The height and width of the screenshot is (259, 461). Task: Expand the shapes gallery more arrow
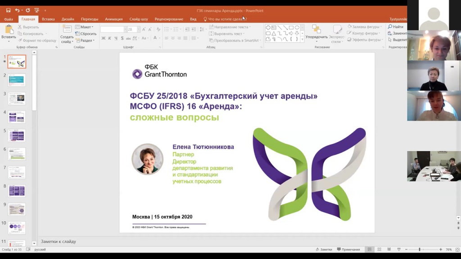pos(302,39)
